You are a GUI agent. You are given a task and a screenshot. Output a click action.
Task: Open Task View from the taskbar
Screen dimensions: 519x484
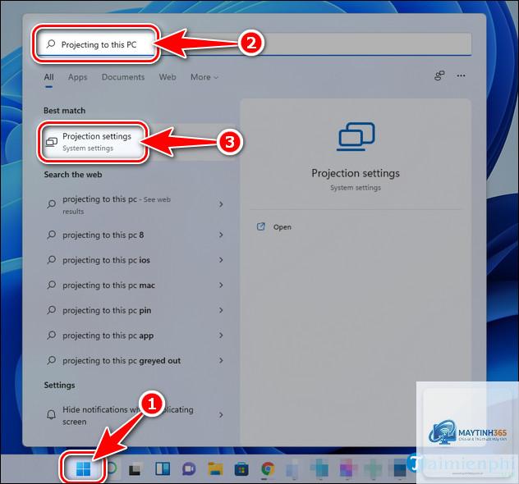pyautogui.click(x=135, y=469)
